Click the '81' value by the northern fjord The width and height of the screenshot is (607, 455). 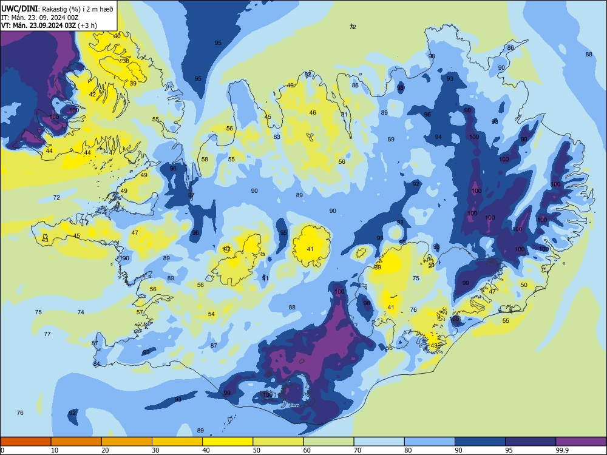[x=344, y=115]
